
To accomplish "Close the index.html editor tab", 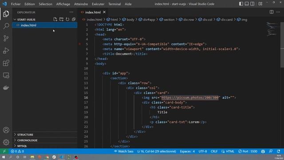I will pos(104,12).
